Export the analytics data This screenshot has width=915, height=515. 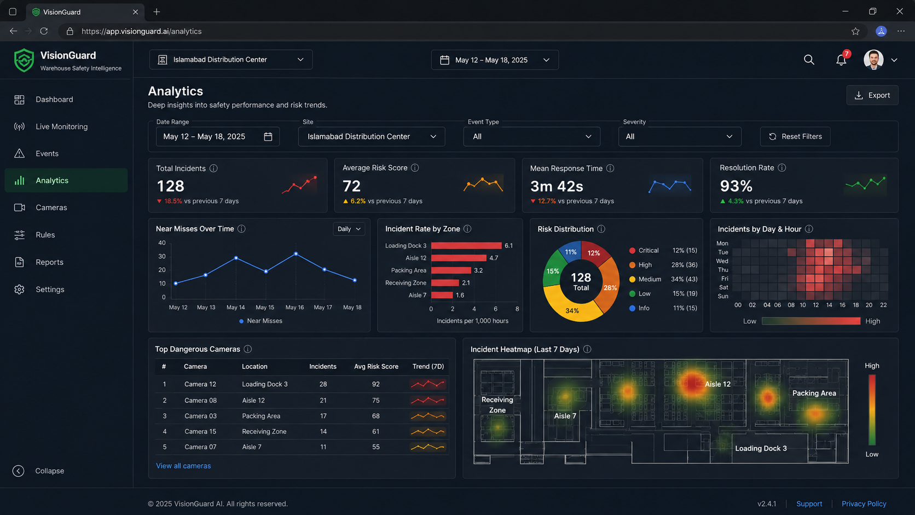coord(872,95)
